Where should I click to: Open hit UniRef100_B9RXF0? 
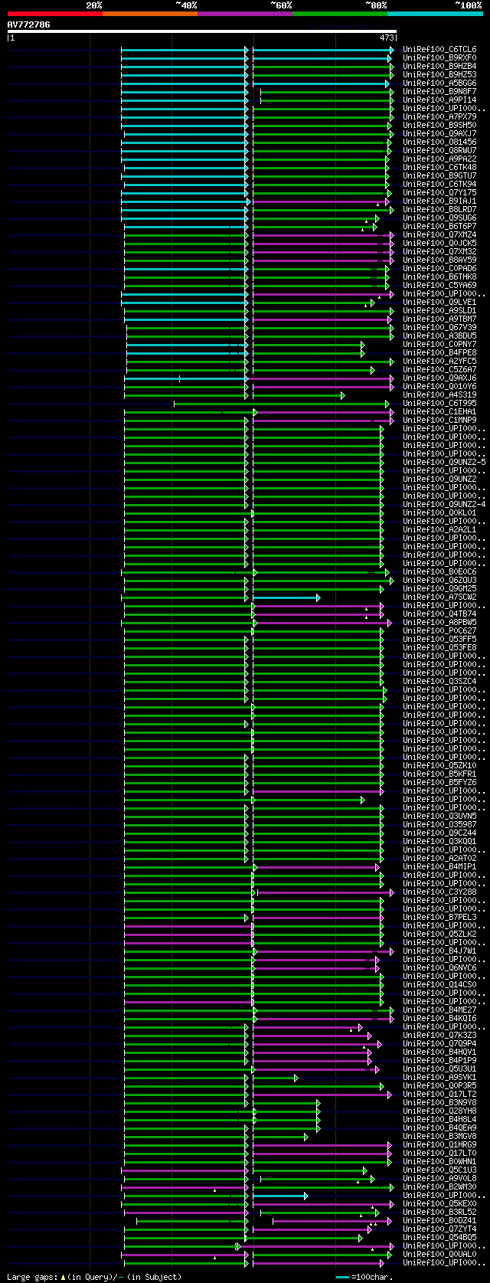[439, 58]
